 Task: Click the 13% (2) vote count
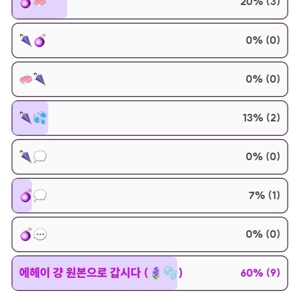pos(261,118)
